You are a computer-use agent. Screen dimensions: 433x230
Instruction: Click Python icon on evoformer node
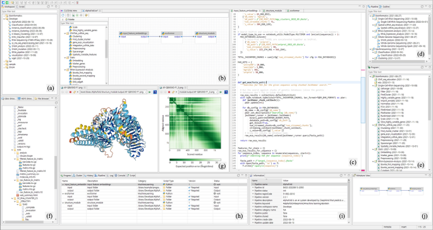(163, 33)
